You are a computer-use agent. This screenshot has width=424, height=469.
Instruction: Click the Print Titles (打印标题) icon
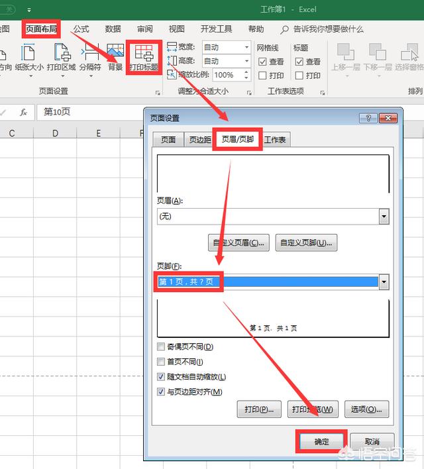pyautogui.click(x=144, y=58)
